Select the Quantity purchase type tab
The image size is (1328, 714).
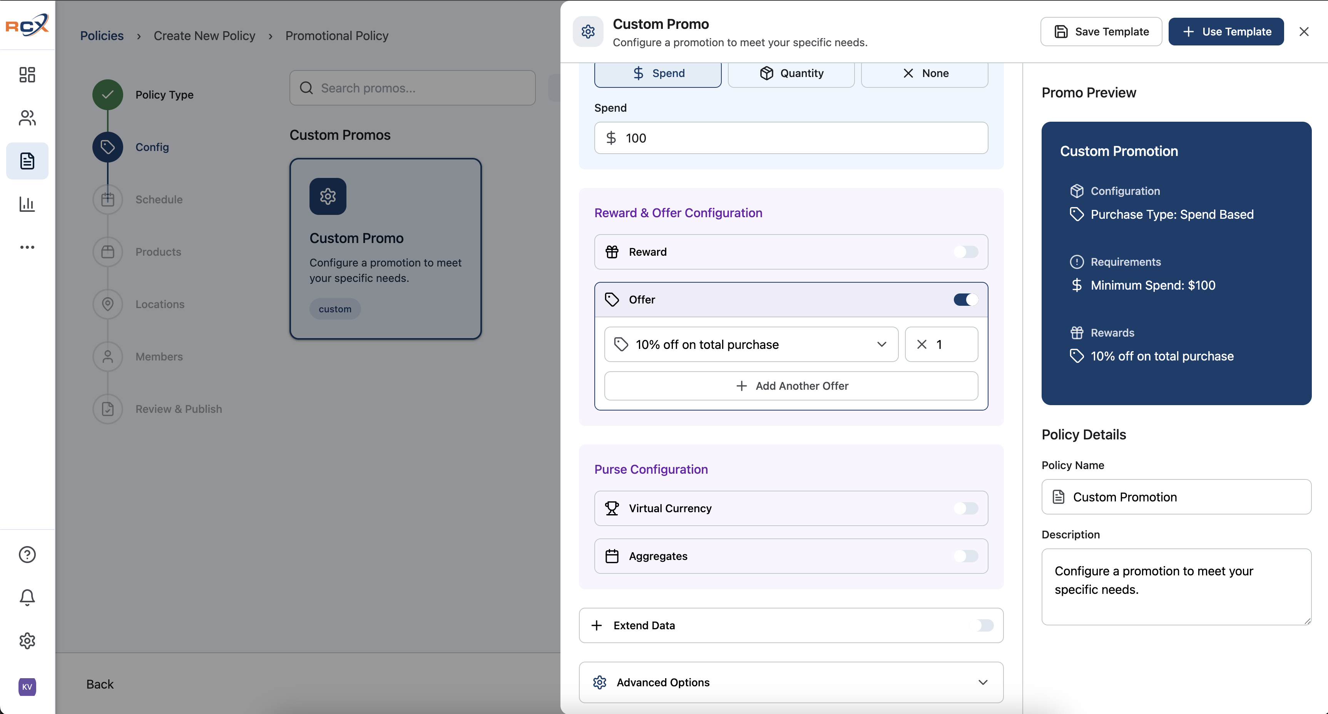coord(791,73)
